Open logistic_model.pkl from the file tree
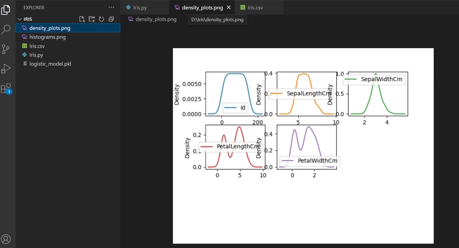The image size is (459, 248). 68,64
